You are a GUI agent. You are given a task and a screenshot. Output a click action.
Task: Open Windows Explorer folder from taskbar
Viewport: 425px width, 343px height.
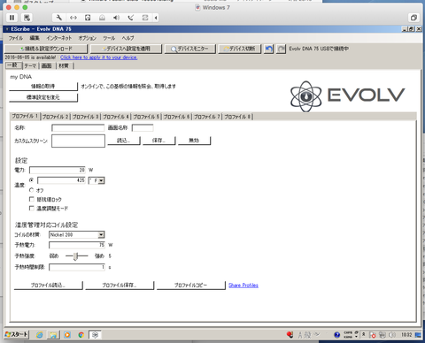[53, 335]
